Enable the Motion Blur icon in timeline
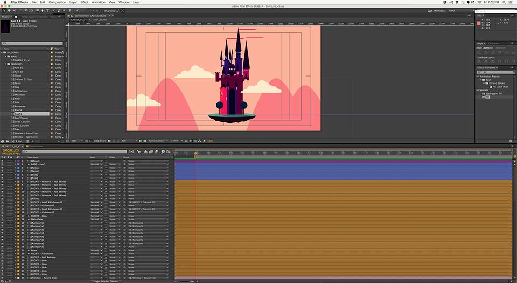 point(156,151)
